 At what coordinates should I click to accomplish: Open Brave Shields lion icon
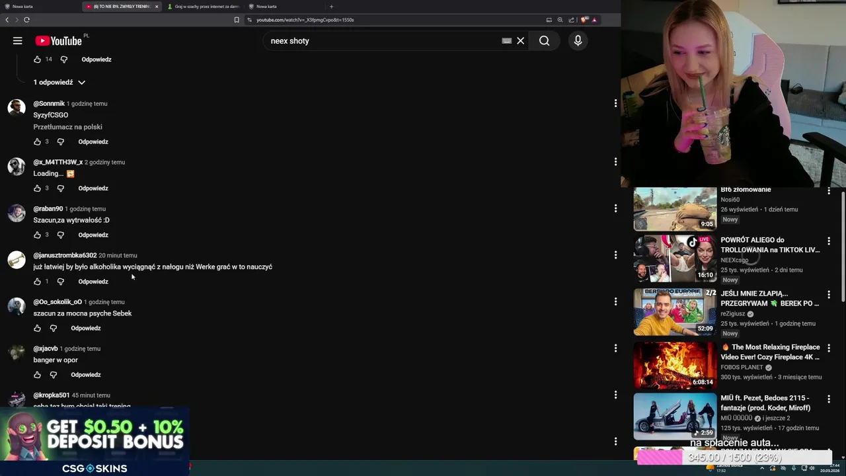pyautogui.click(x=584, y=20)
